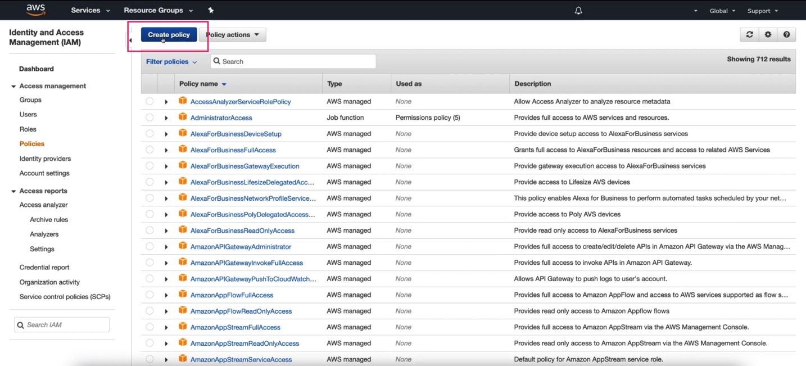
Task: Select radio button for AmazonAppFlowFullAccess
Action: 150,295
